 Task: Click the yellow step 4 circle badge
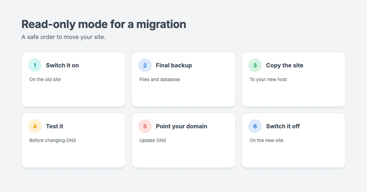tap(35, 126)
